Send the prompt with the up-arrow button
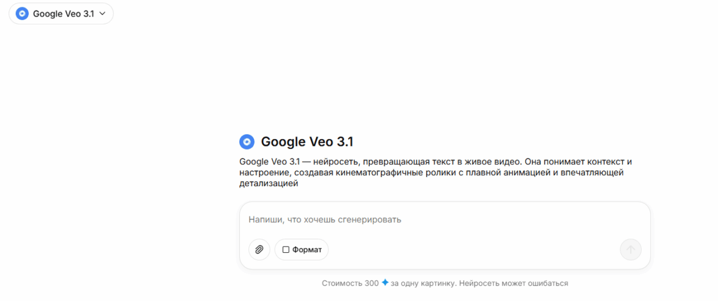 point(631,250)
